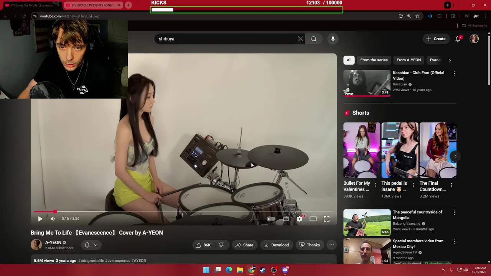Open Discord from the taskbar
Image resolution: width=491 pixels, height=276 pixels.
tap(285, 270)
